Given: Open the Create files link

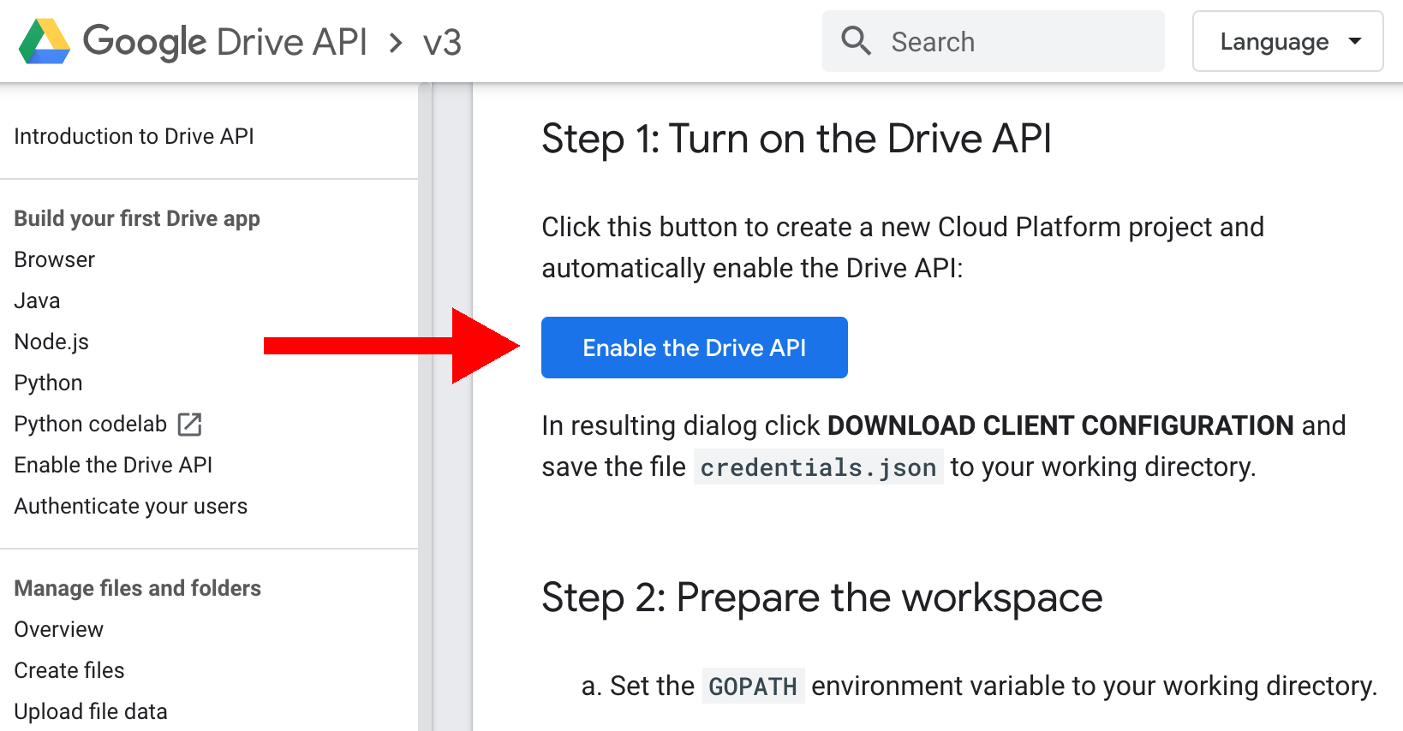Looking at the screenshot, I should click(x=69, y=670).
